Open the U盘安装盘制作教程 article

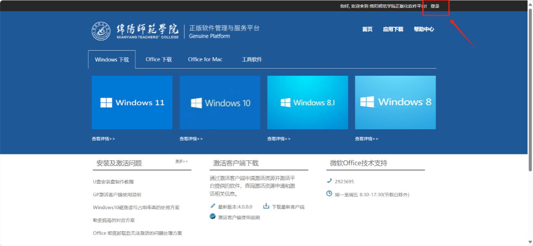coord(113,182)
